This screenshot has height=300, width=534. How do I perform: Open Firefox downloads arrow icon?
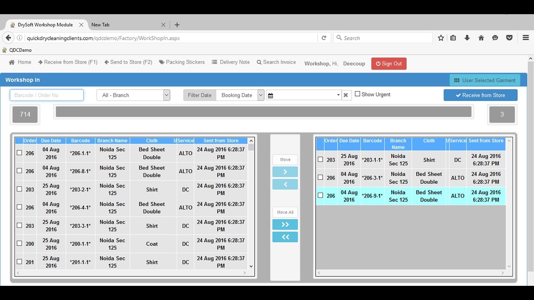(x=467, y=38)
